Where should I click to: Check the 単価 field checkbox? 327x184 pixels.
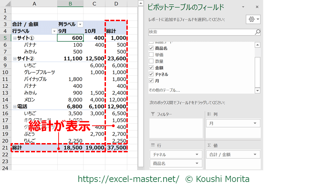pyautogui.click(x=151, y=55)
